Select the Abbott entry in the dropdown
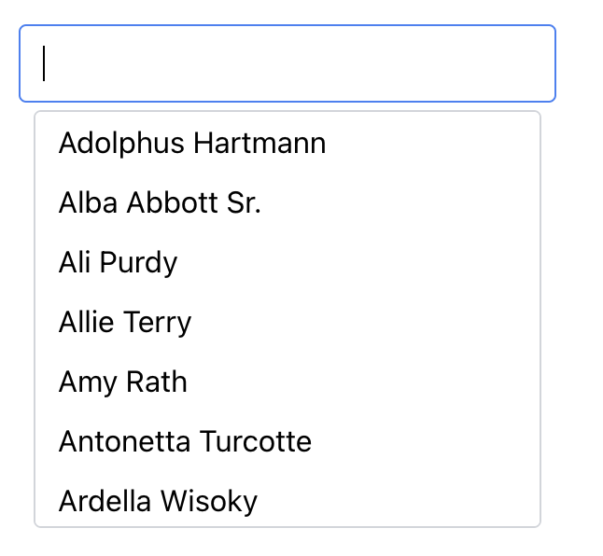The height and width of the screenshot is (556, 603). tap(160, 203)
